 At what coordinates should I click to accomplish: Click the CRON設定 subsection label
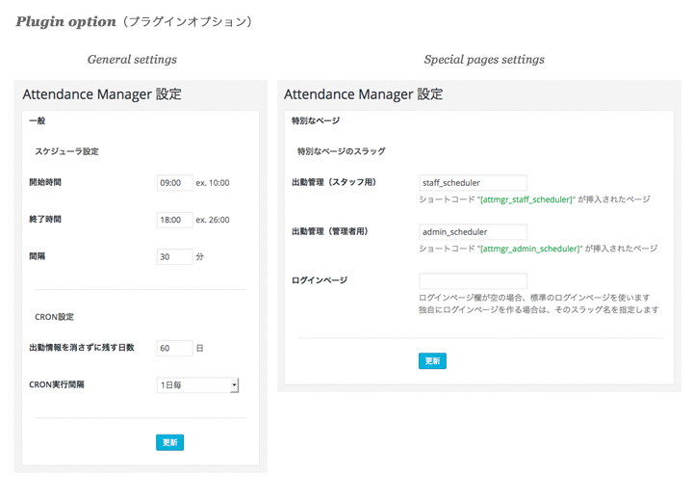click(54, 317)
